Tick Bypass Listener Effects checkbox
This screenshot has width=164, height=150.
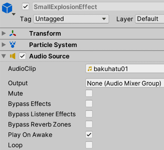(89, 114)
